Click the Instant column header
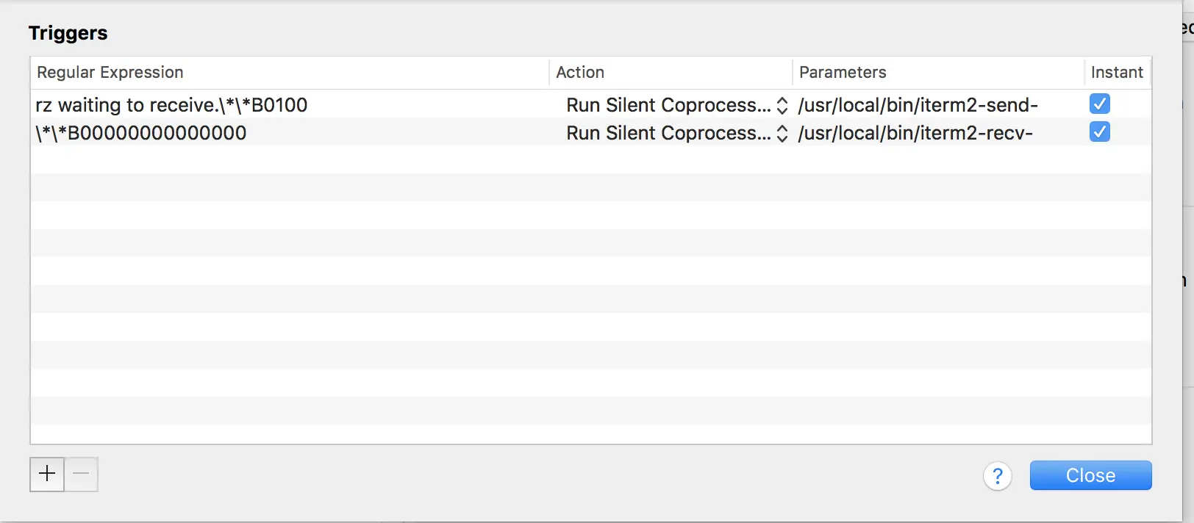This screenshot has width=1194, height=523. 1117,72
